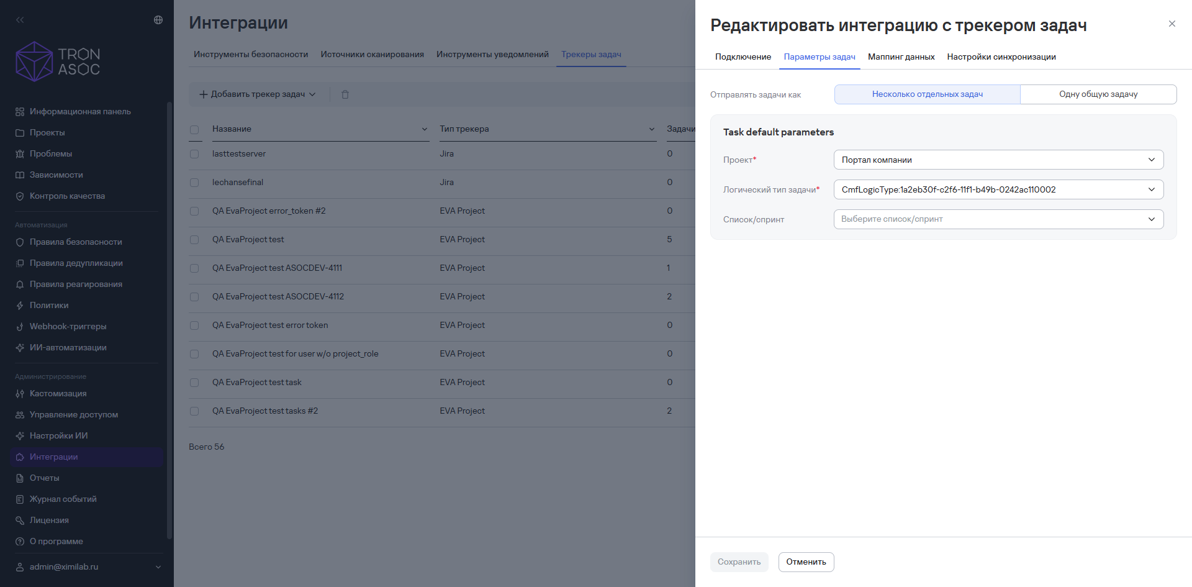Screen dimensions: 1192x587
Task: Open Журнал событий icon
Action: 20,499
